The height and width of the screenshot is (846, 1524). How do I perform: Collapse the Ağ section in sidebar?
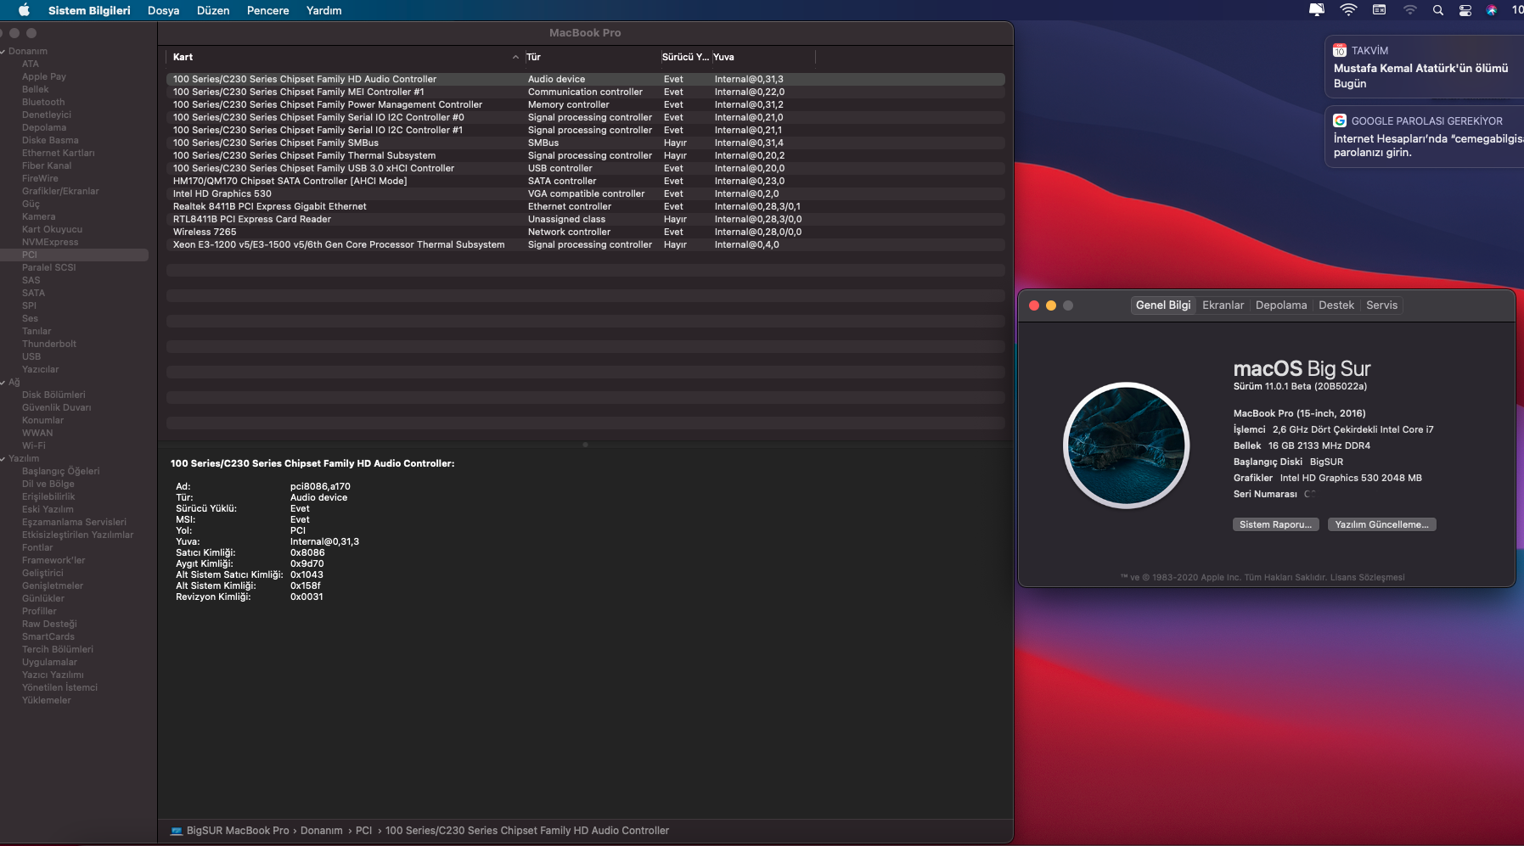(x=3, y=383)
